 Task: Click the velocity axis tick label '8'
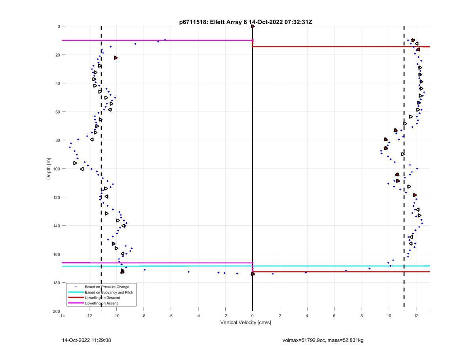coord(362,316)
